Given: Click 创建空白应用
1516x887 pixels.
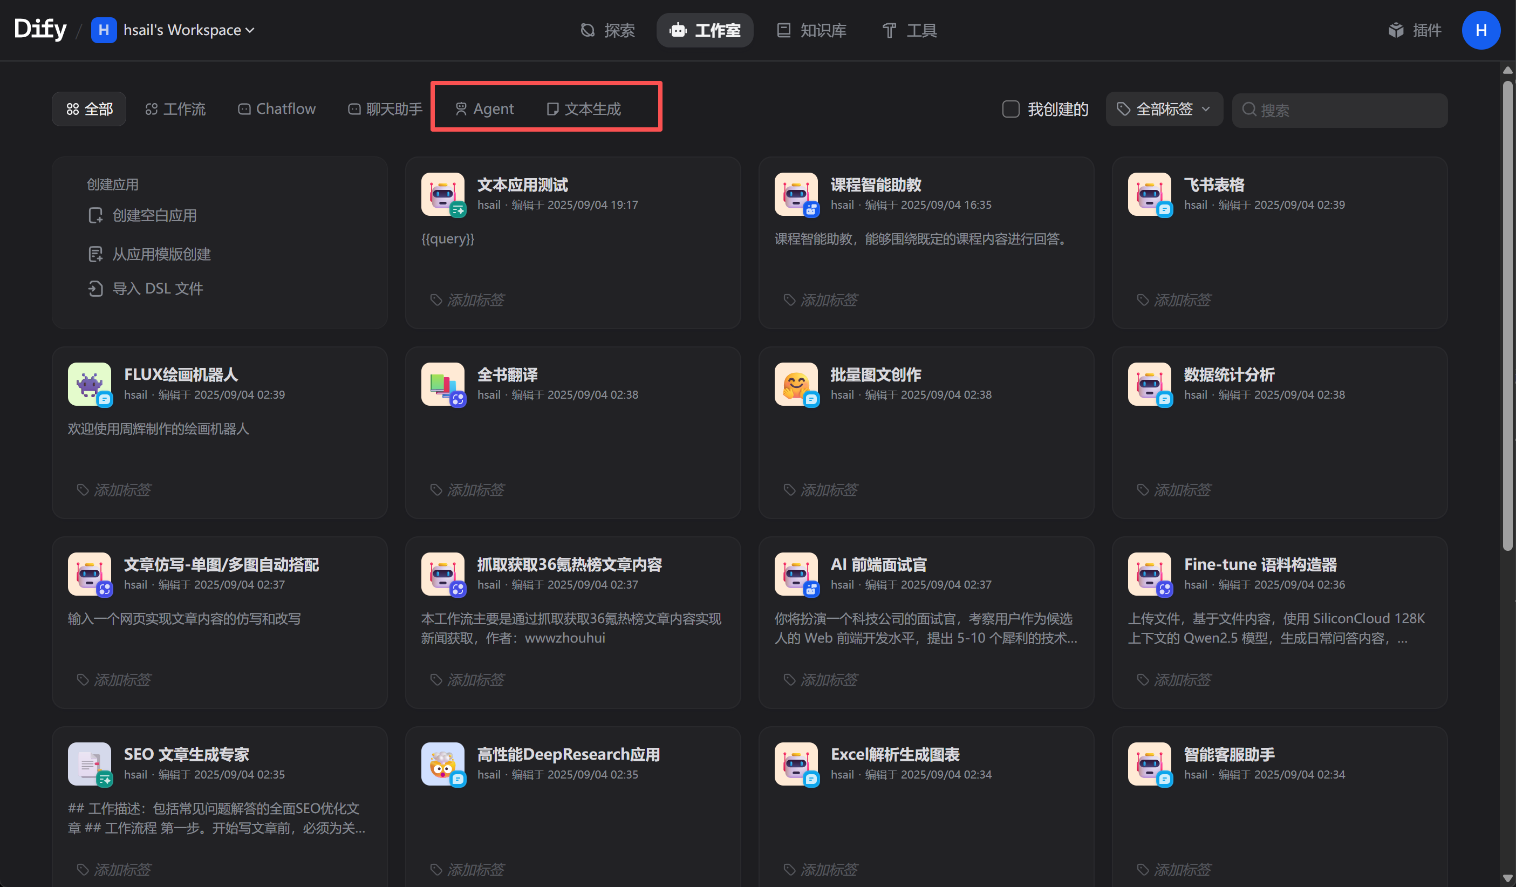Looking at the screenshot, I should [142, 215].
